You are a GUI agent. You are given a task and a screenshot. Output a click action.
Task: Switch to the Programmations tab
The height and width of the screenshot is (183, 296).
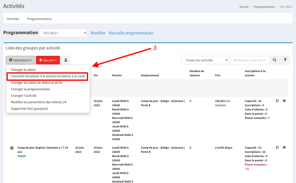[39, 19]
